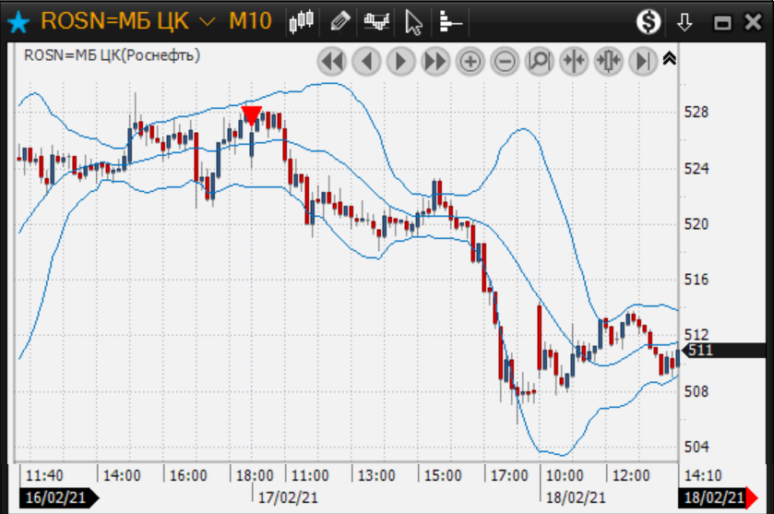Screen dimensions: 774x514
Task: Click the 11:40 time axis label
Action: [44, 475]
